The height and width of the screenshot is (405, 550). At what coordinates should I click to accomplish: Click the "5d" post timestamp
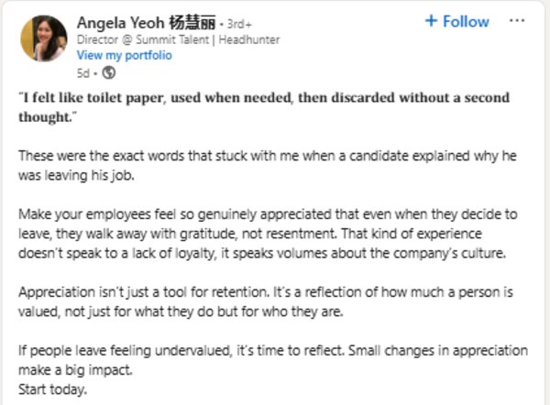point(84,71)
